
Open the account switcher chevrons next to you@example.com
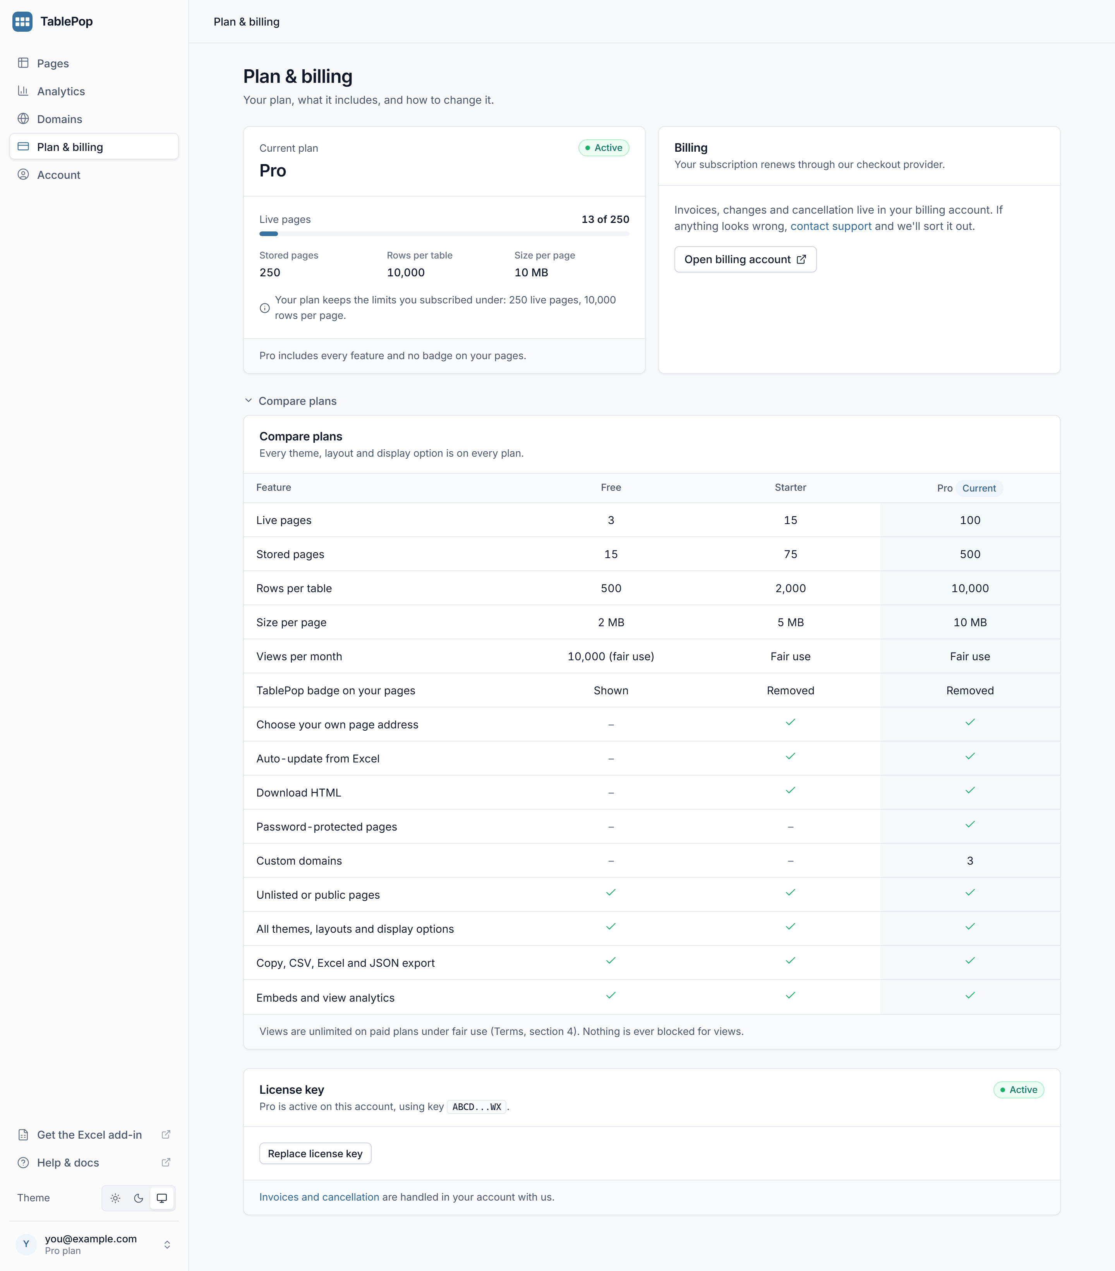tap(166, 1244)
